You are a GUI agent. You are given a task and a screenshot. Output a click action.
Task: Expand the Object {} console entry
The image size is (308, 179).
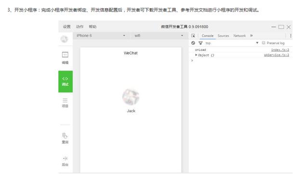[196, 55]
